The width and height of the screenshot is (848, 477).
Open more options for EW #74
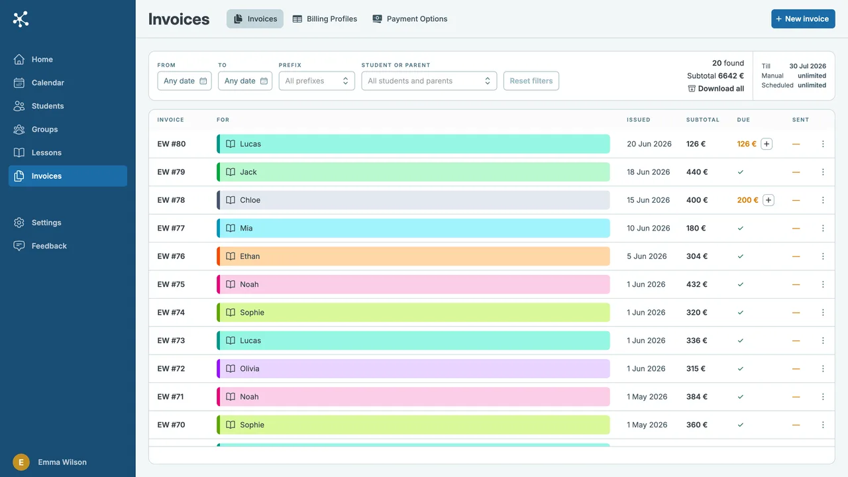tap(823, 313)
